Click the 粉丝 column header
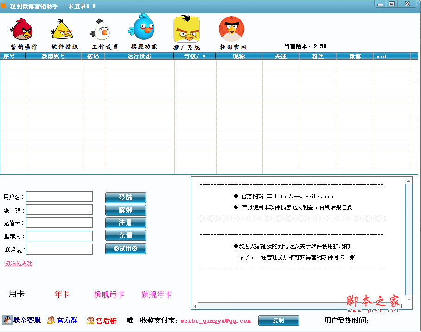The width and height of the screenshot is (421, 332). [318, 56]
